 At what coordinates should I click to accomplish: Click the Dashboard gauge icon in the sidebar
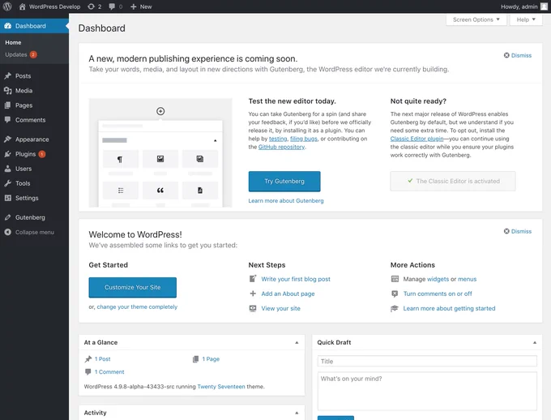8,26
